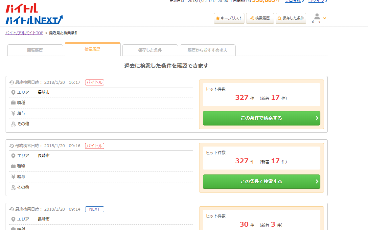Switch to the 保存した条件 tab
Image resolution: width=368 pixels, height=230 pixels.
point(150,50)
